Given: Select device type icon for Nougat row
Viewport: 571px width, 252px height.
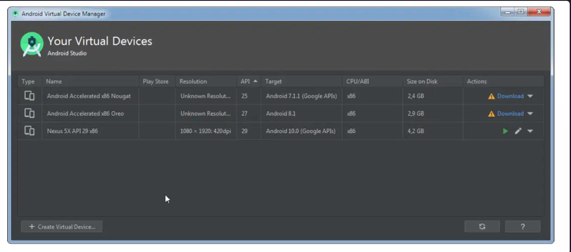Looking at the screenshot, I should (x=29, y=96).
